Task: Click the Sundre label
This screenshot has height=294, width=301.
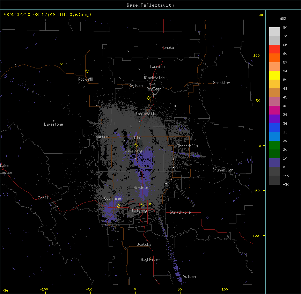Action: [102, 137]
